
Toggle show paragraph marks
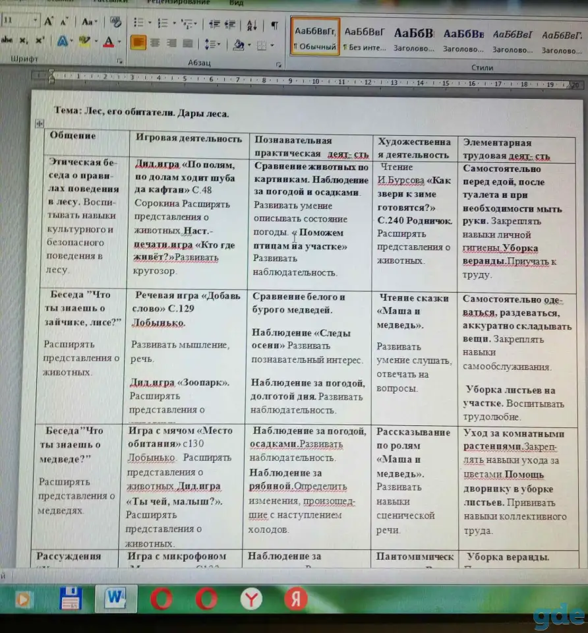coord(274,26)
